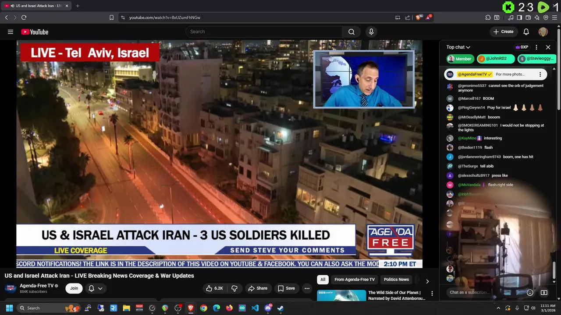Image resolution: width=561 pixels, height=315 pixels.
Task: Click the Join membership button
Action: (x=74, y=288)
